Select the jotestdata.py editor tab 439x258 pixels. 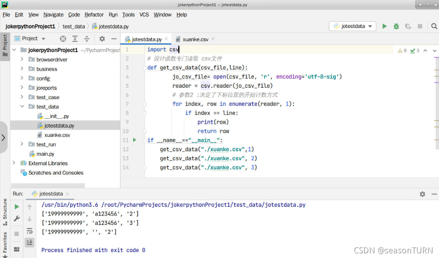pos(146,39)
